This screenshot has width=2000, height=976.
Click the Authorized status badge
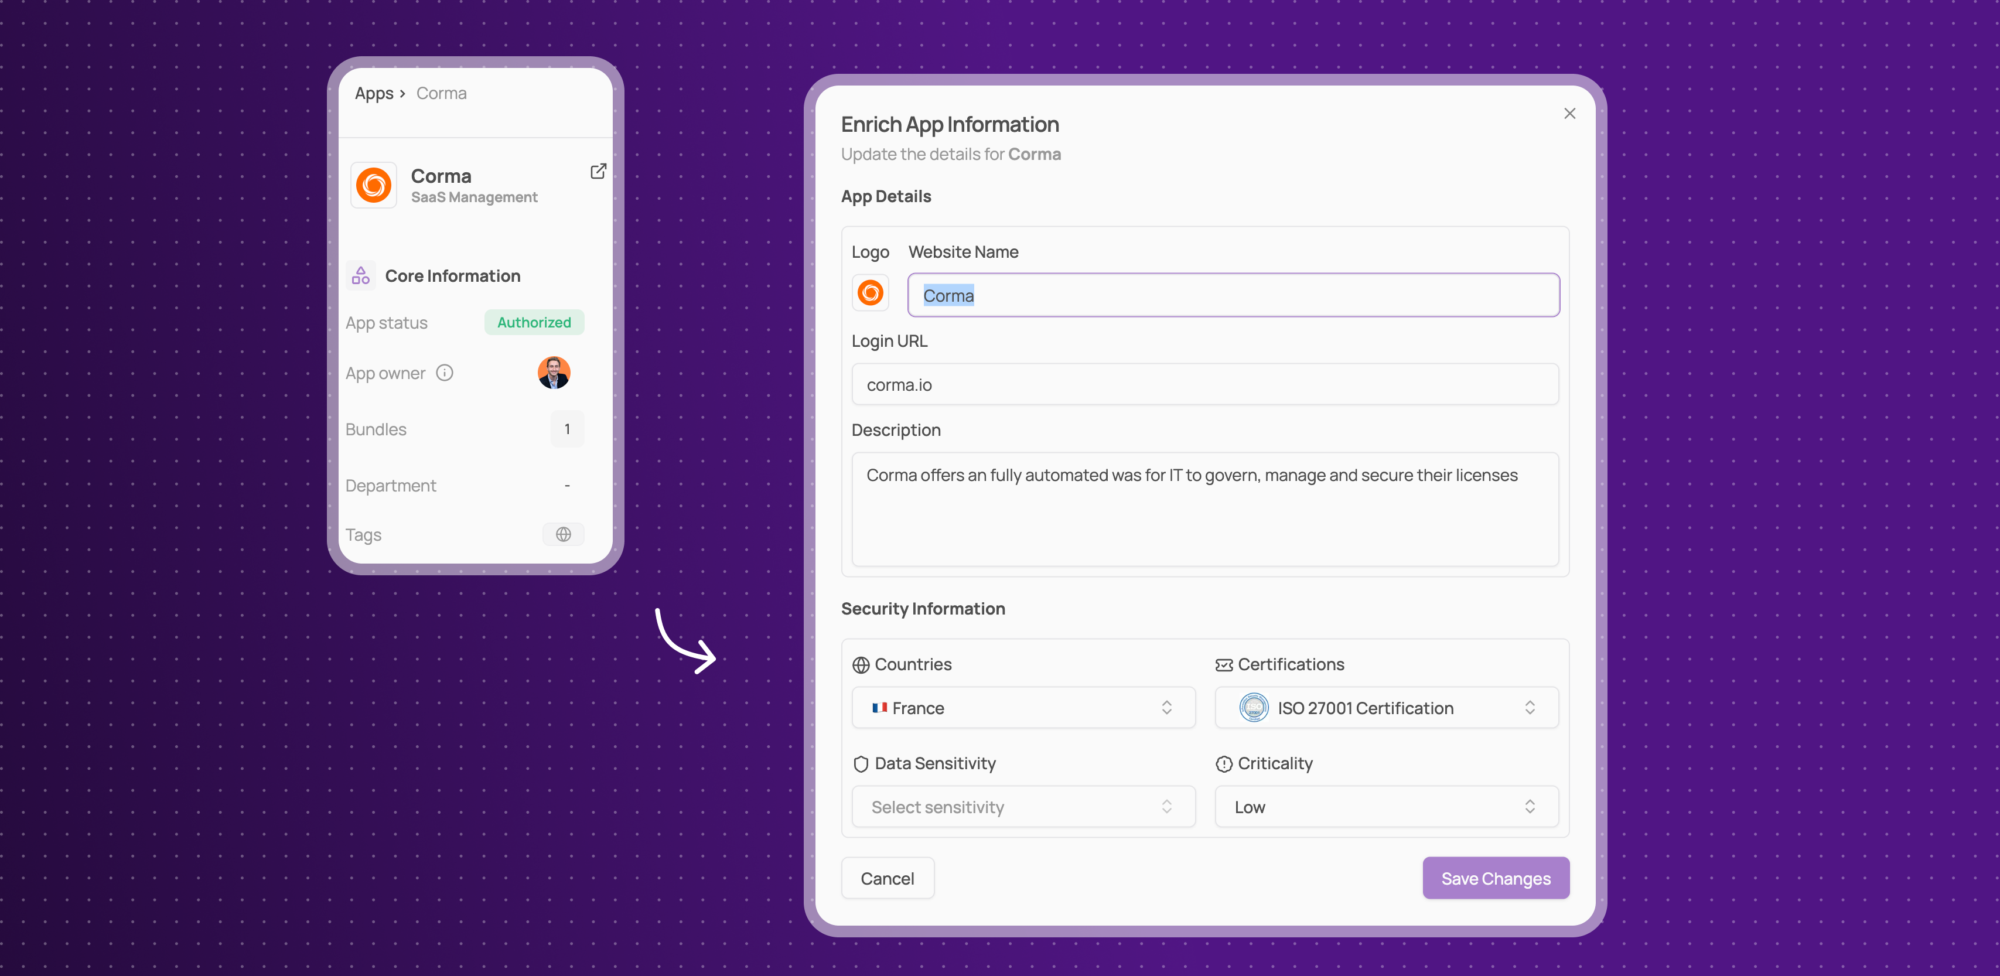[533, 322]
